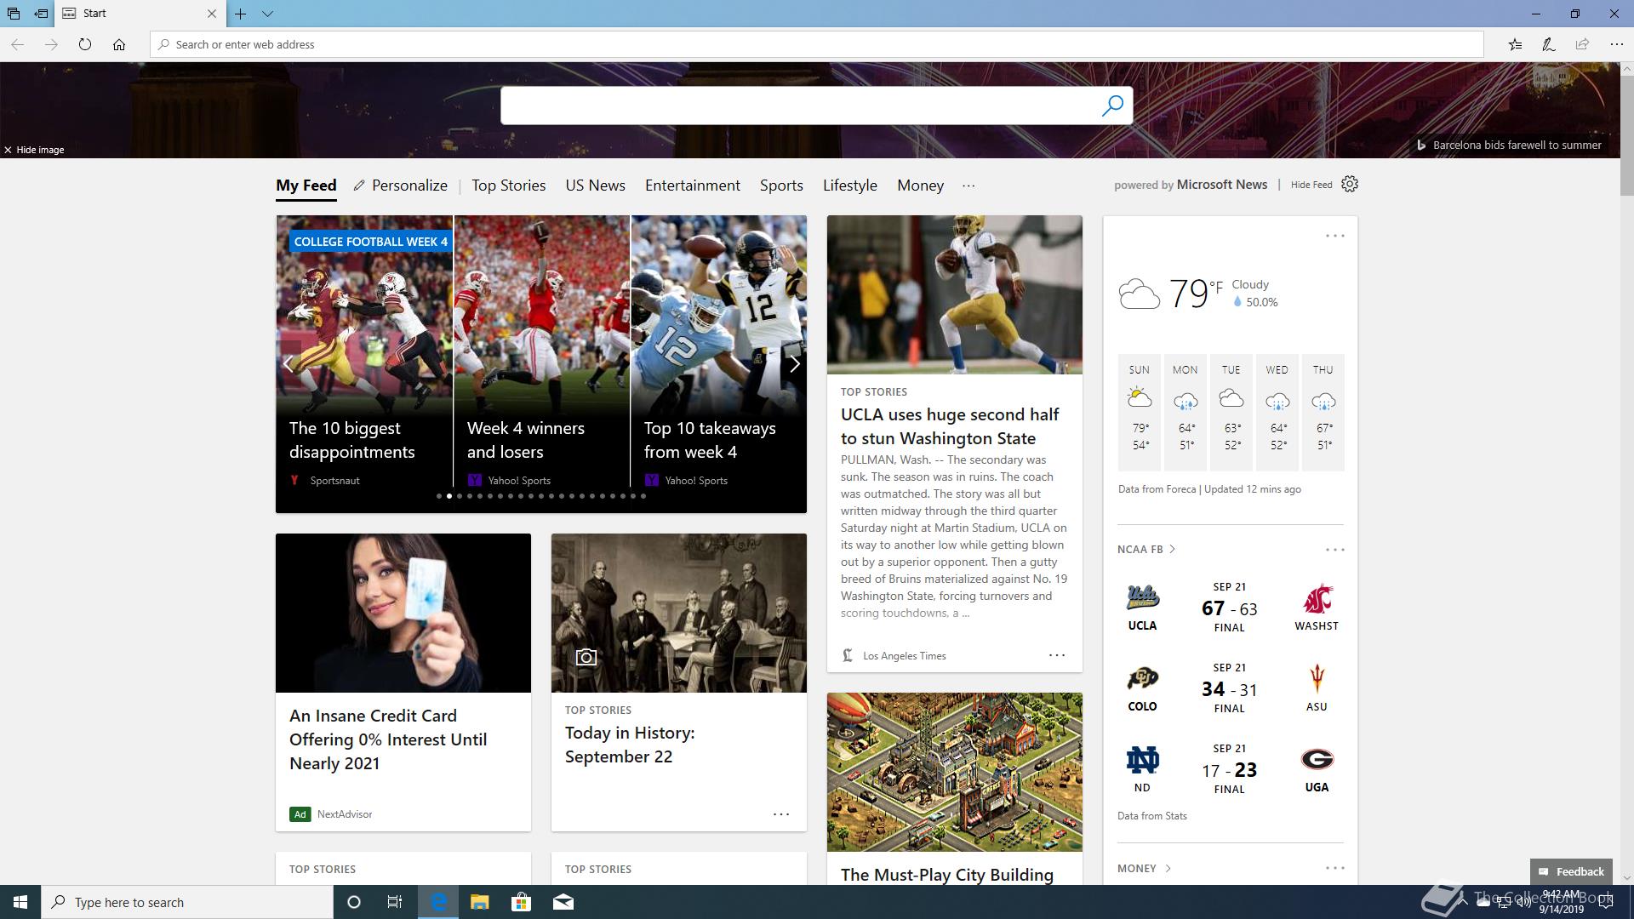The image size is (1634, 919).
Task: Go to next carousel slide
Action: 795,364
